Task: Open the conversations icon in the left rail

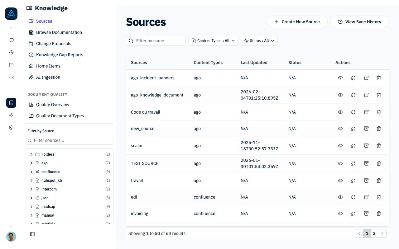Action: click(x=11, y=40)
